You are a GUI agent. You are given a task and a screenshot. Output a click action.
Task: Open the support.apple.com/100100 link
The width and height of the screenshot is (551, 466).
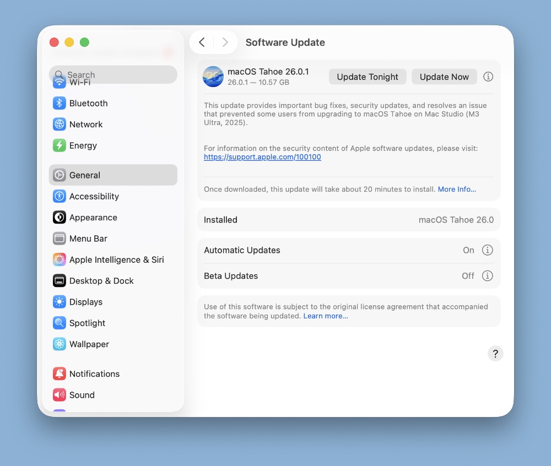click(262, 157)
